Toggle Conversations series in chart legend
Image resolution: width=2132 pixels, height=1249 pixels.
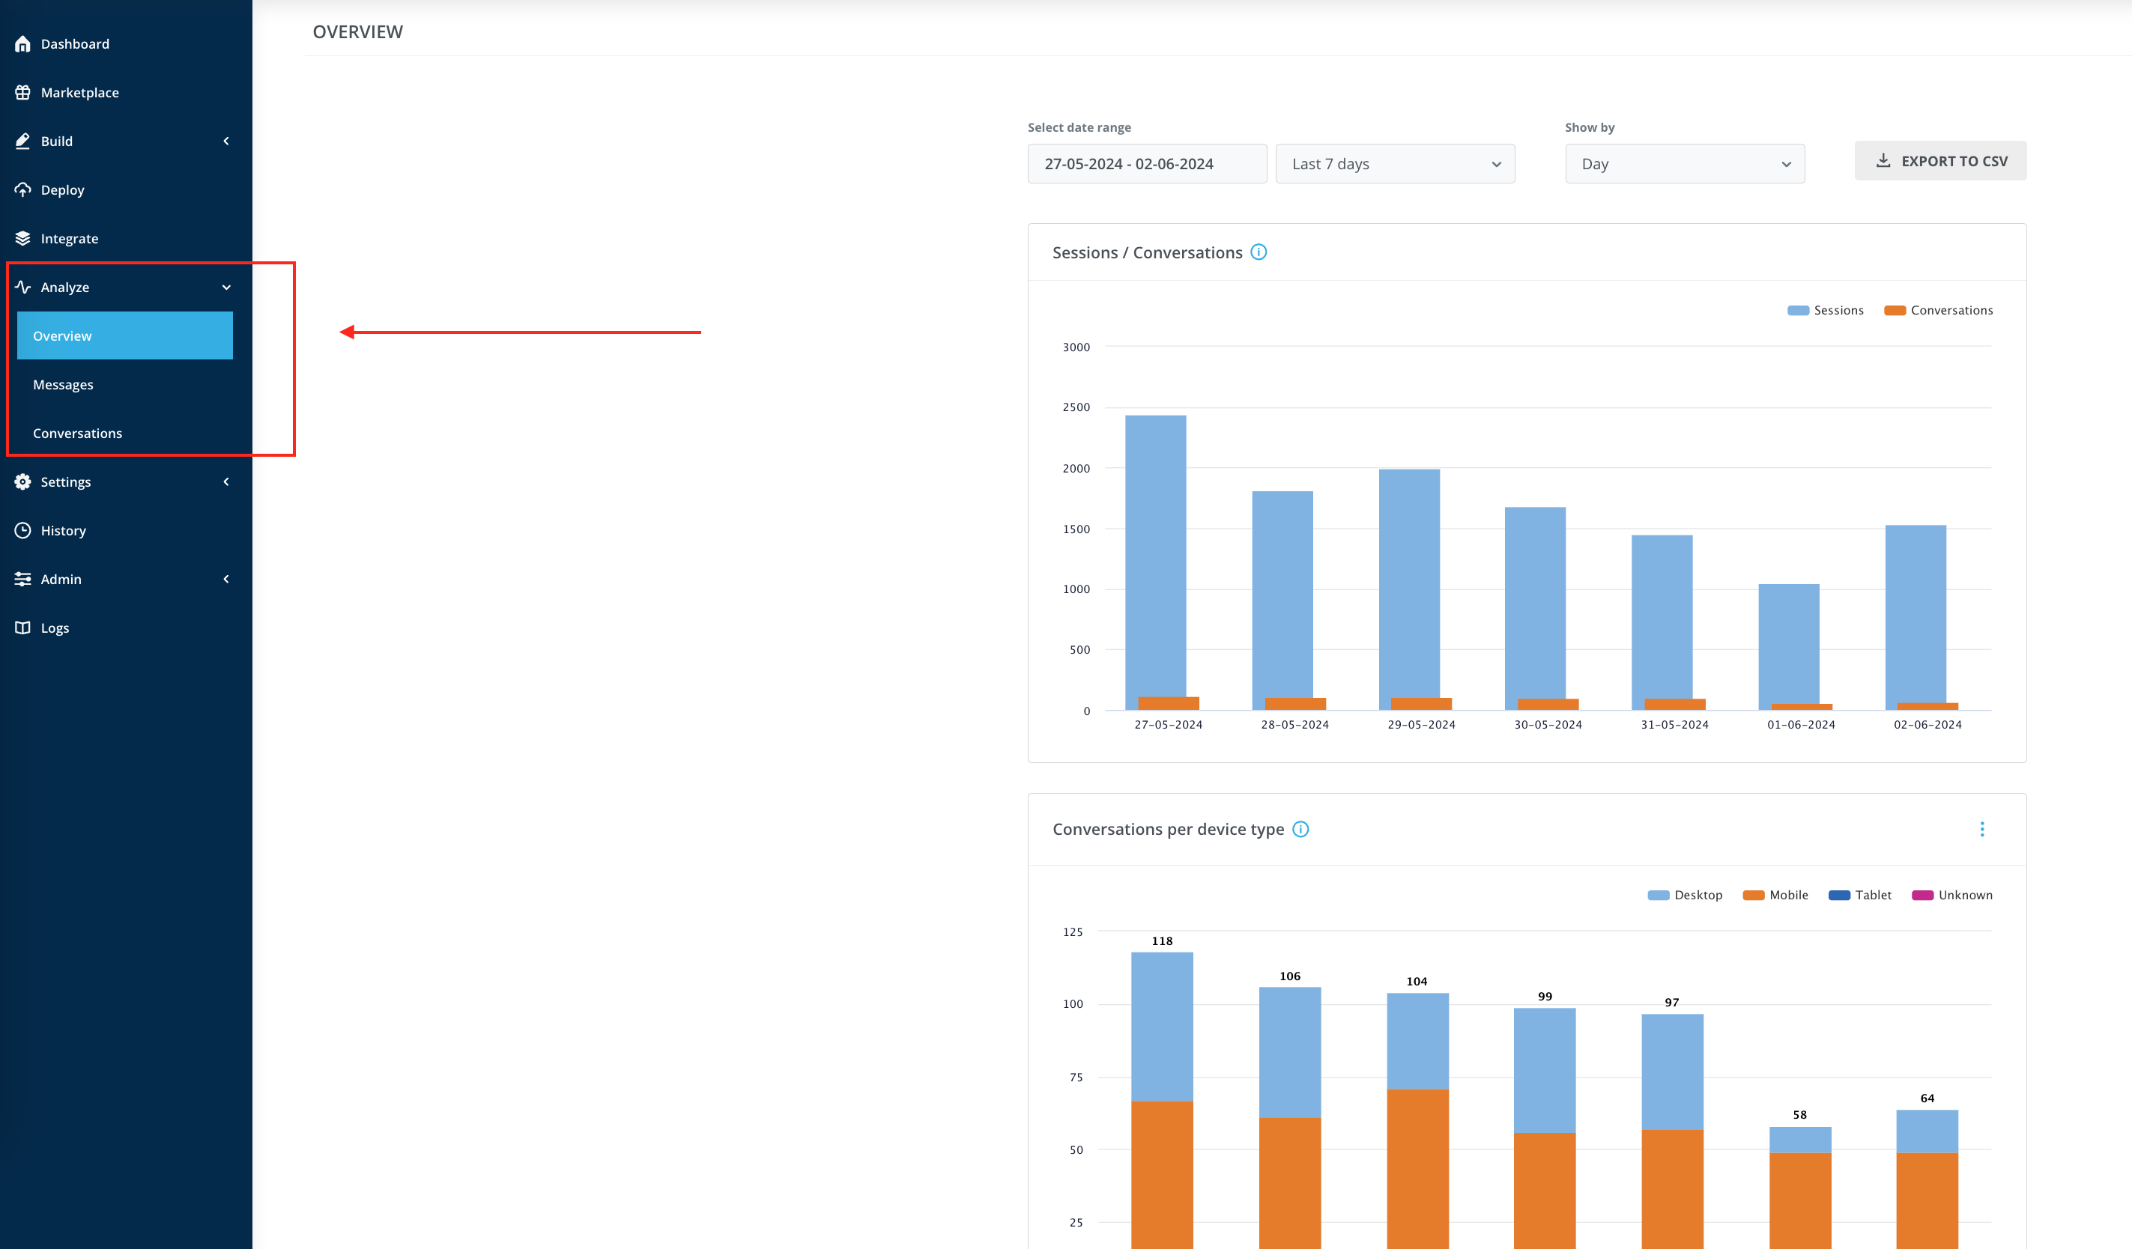1938,310
